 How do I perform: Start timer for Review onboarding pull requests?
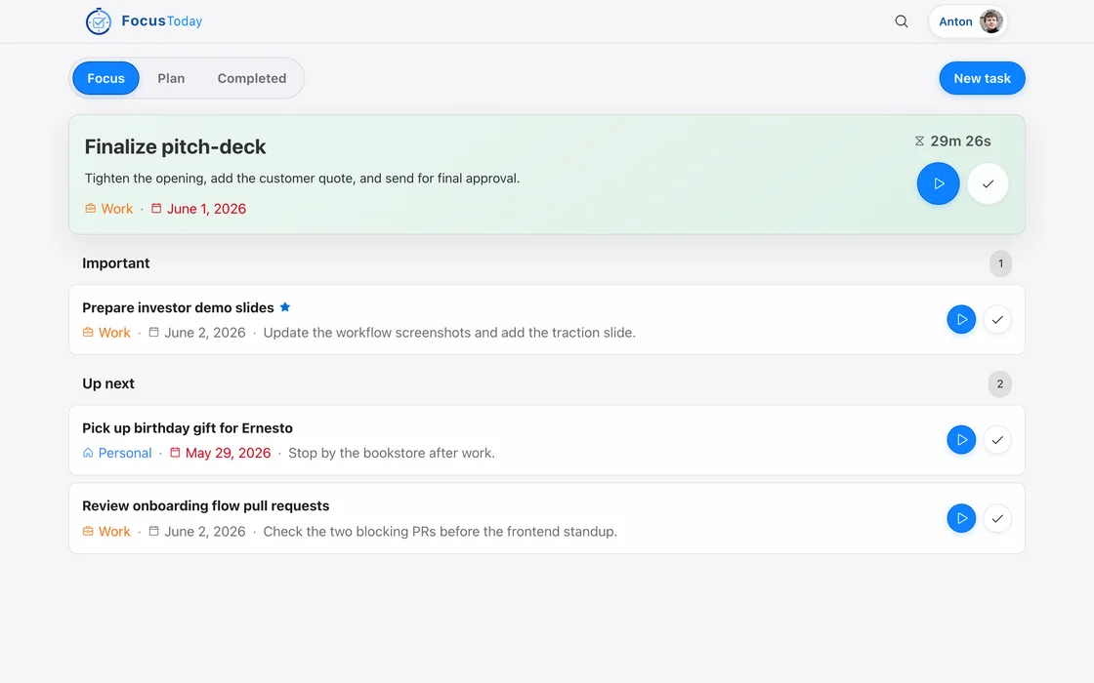961,518
